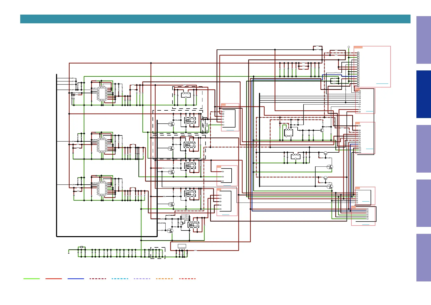The width and height of the screenshot is (431, 305).
Task: Follow the link under the five-pin center connector
Action: [x=225, y=215]
